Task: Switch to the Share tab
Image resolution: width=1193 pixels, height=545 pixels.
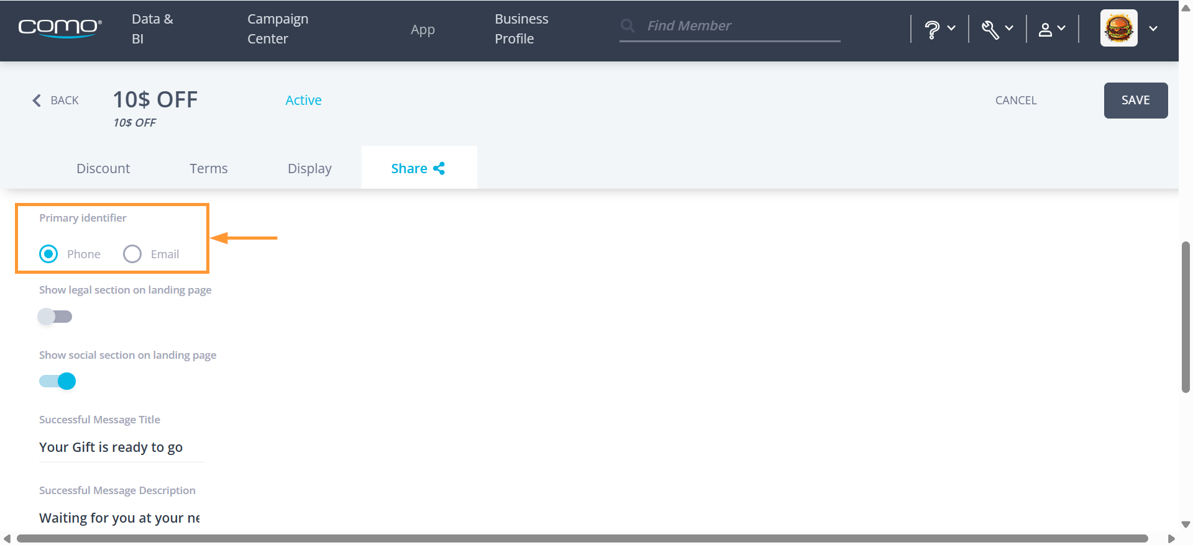Action: point(419,168)
